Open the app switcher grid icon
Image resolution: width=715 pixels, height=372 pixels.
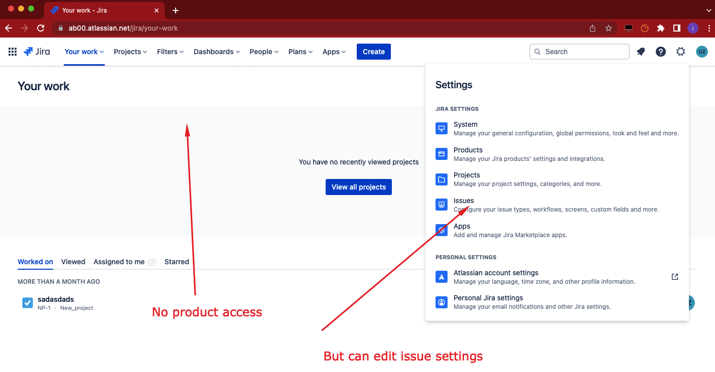coord(13,52)
